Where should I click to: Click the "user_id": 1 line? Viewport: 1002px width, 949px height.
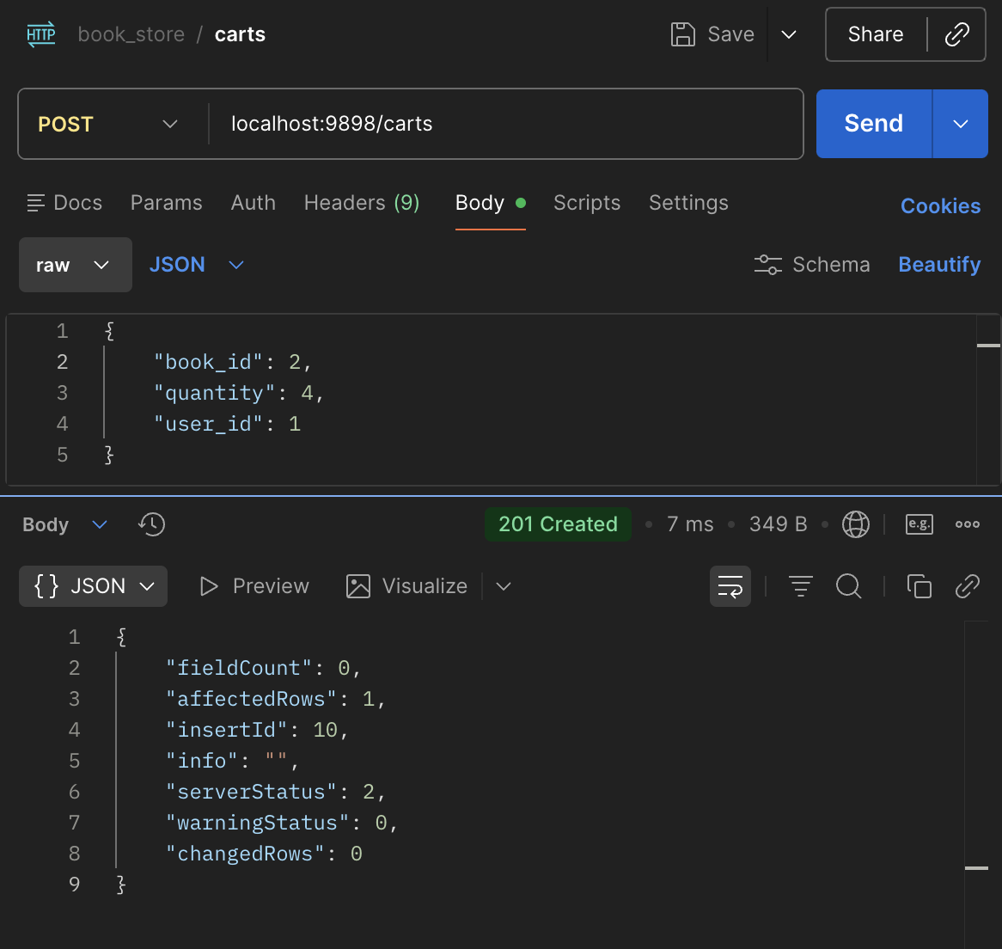click(x=227, y=424)
